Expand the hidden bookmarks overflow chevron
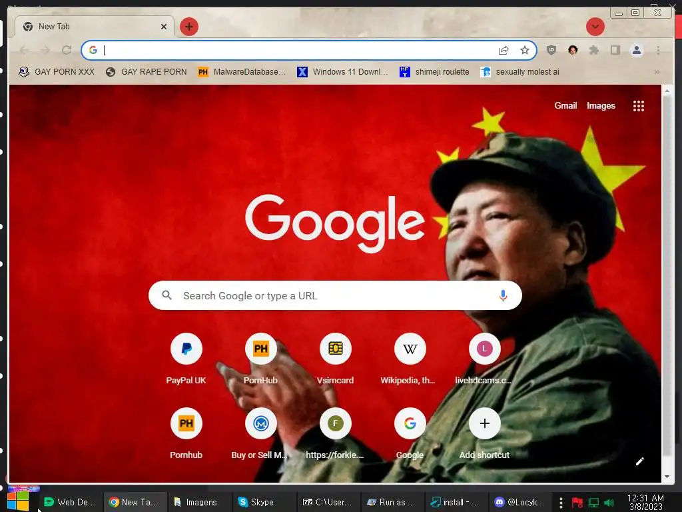 [x=657, y=72]
